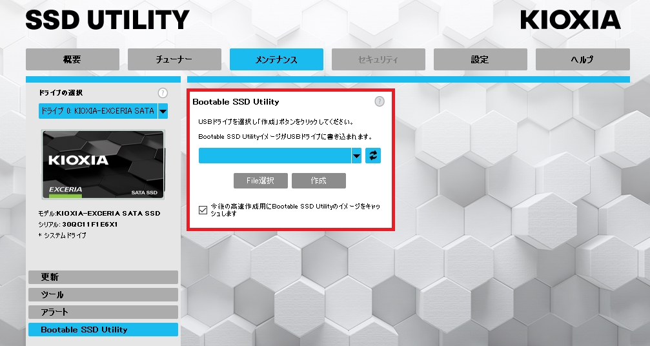Viewport: 650px width, 346px height.
Task: Click the model text KIOXIA-EXCERIA SATA SSD
Action: point(108,214)
